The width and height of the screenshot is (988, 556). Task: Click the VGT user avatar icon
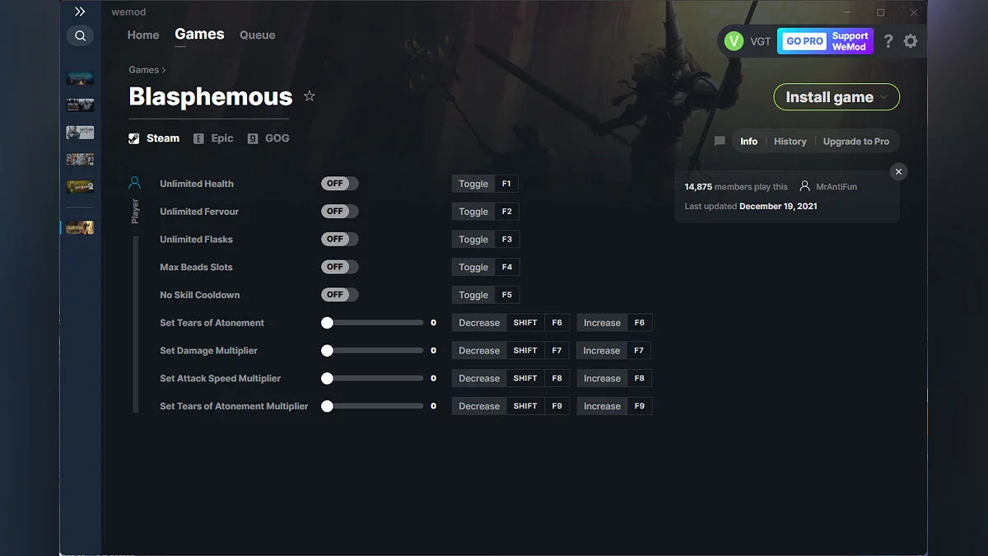734,41
